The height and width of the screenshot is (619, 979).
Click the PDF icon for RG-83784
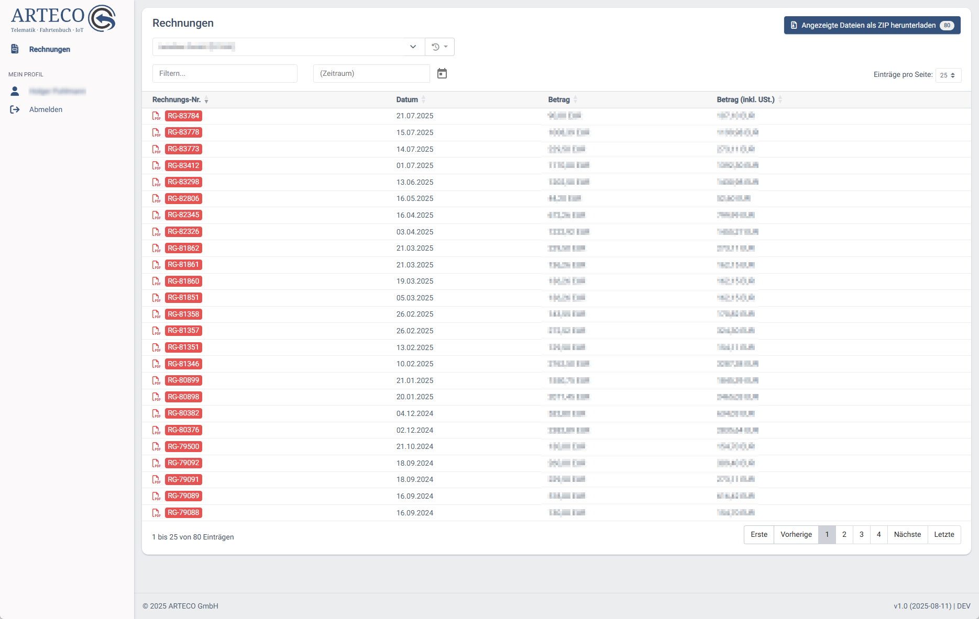[156, 116]
